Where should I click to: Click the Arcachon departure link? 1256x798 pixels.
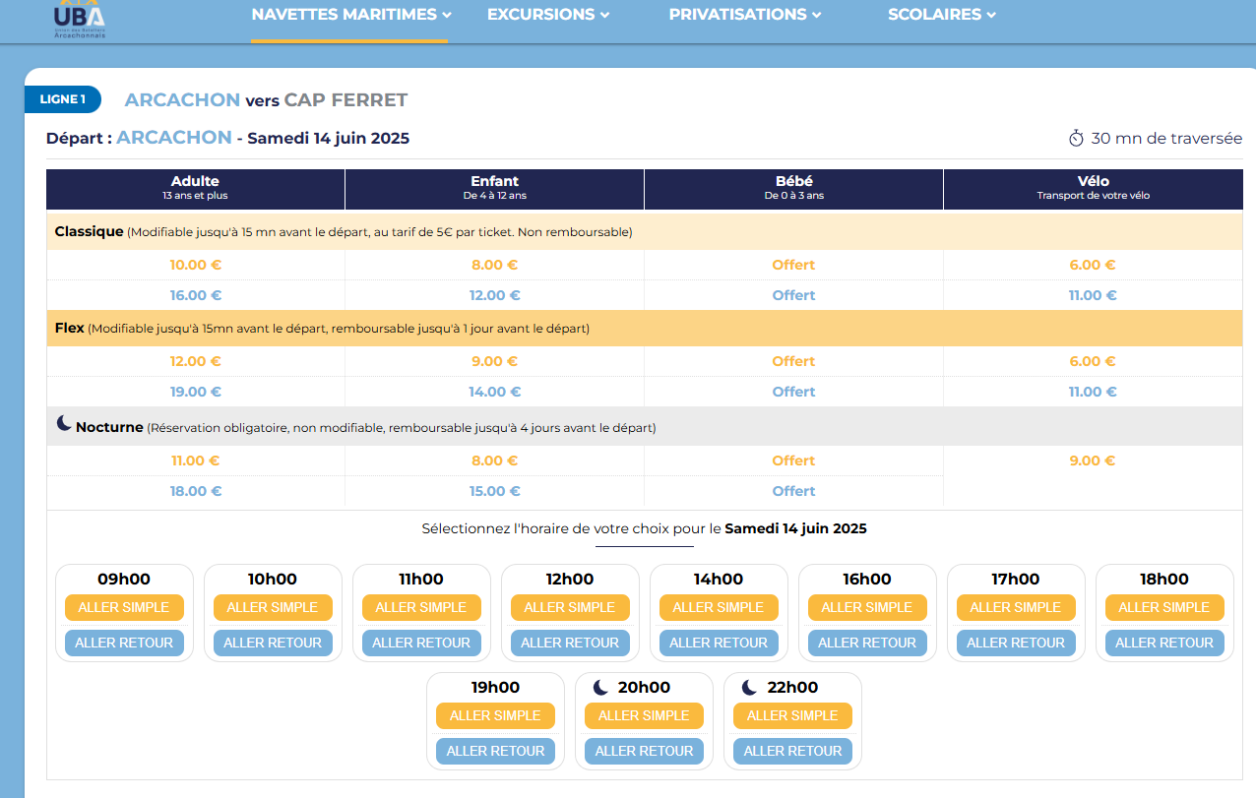[174, 138]
